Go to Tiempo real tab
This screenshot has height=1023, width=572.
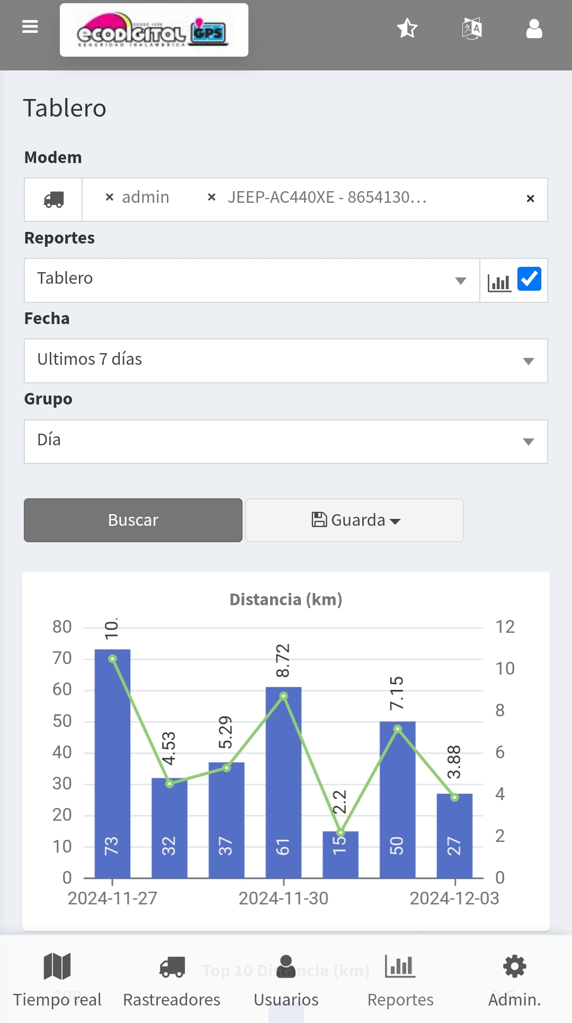click(x=57, y=979)
